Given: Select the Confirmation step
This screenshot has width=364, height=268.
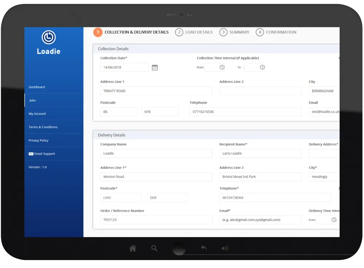Looking at the screenshot, I should click(276, 32).
